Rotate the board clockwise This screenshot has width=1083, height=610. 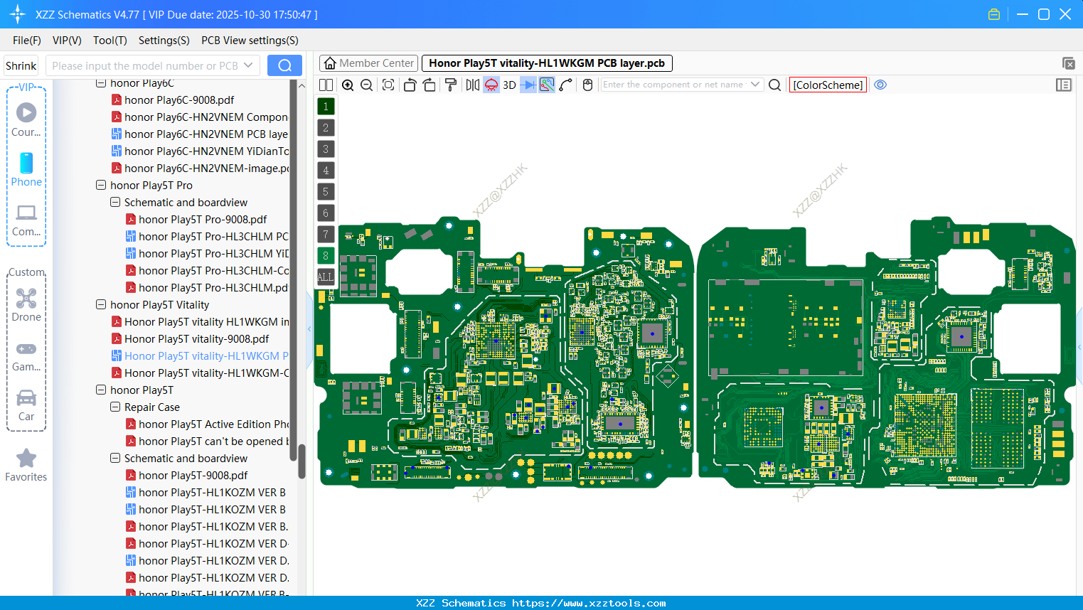coord(430,85)
